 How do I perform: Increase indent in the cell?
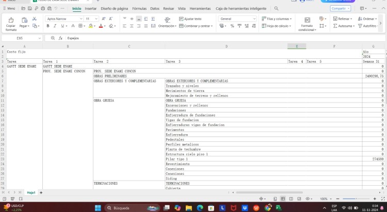pyautogui.click(x=153, y=19)
